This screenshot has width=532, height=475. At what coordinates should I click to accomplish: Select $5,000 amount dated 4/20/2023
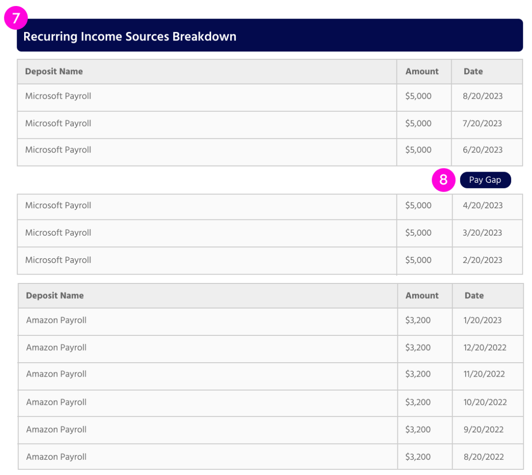(x=418, y=205)
